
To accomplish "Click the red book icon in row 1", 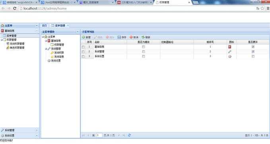I will [229, 47].
